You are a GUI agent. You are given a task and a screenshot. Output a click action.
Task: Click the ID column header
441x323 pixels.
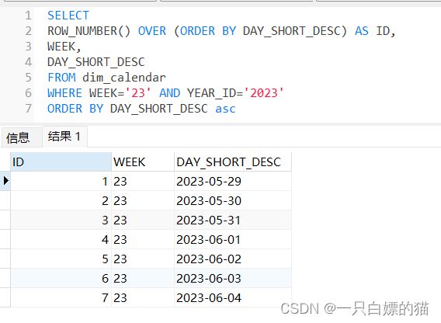(x=61, y=161)
